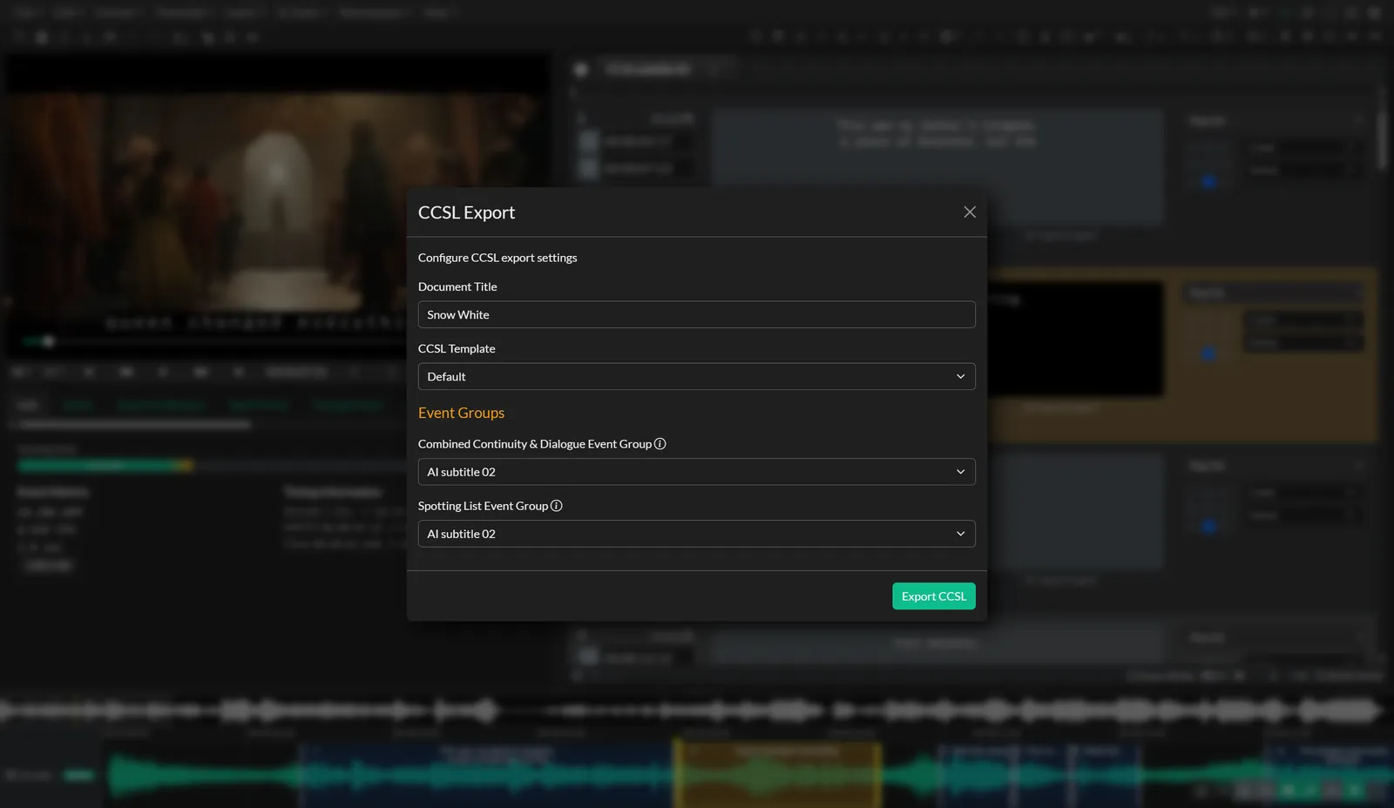
Task: Click the Export CCSL button
Action: click(934, 596)
